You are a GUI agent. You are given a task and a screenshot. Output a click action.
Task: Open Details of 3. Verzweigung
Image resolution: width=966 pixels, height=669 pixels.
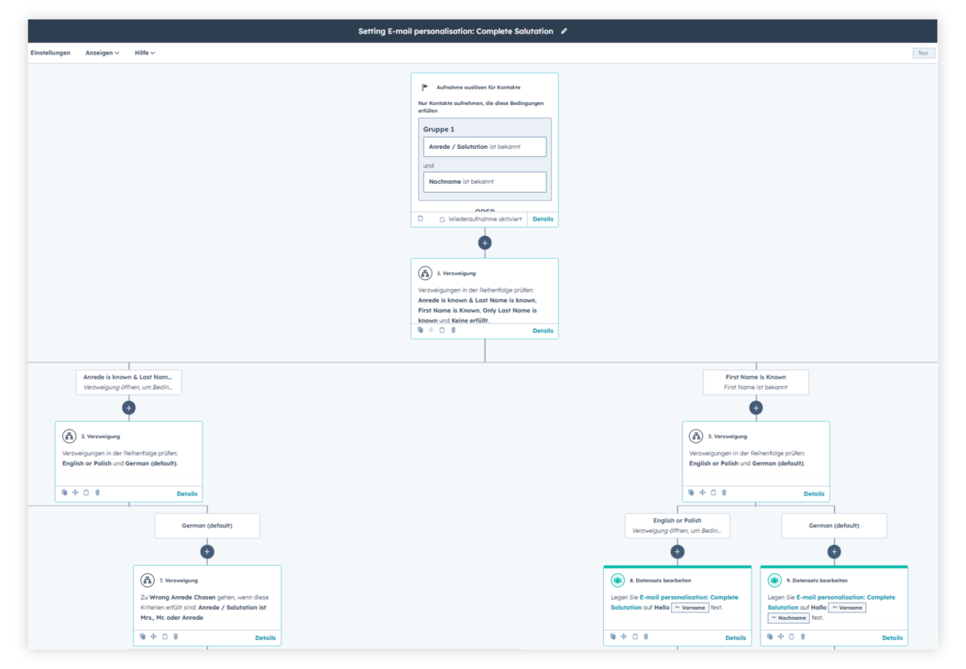tap(814, 494)
